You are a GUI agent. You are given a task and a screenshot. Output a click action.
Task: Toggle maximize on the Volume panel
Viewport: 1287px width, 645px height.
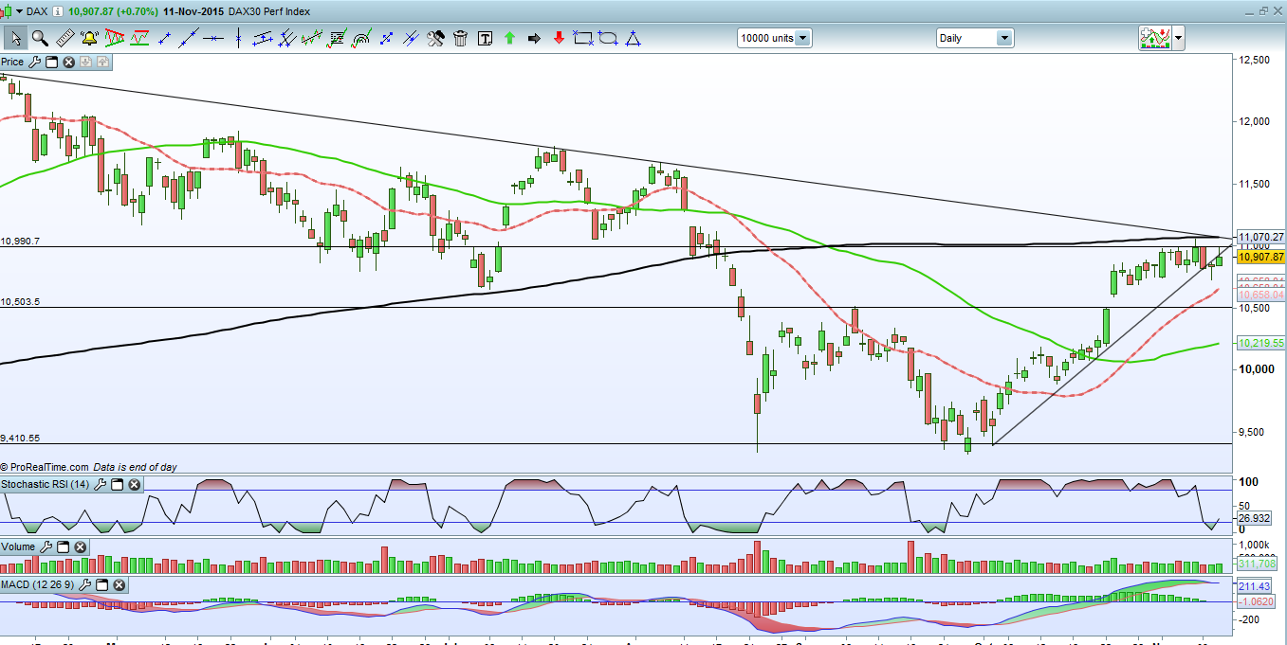[x=64, y=546]
